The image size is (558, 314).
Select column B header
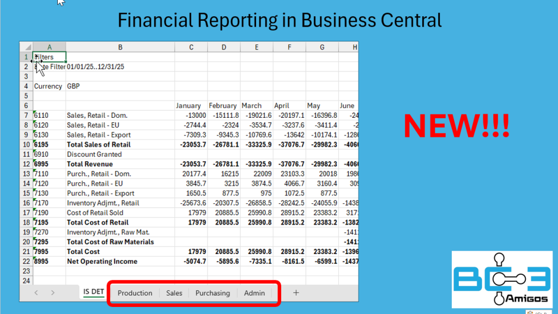pos(120,47)
